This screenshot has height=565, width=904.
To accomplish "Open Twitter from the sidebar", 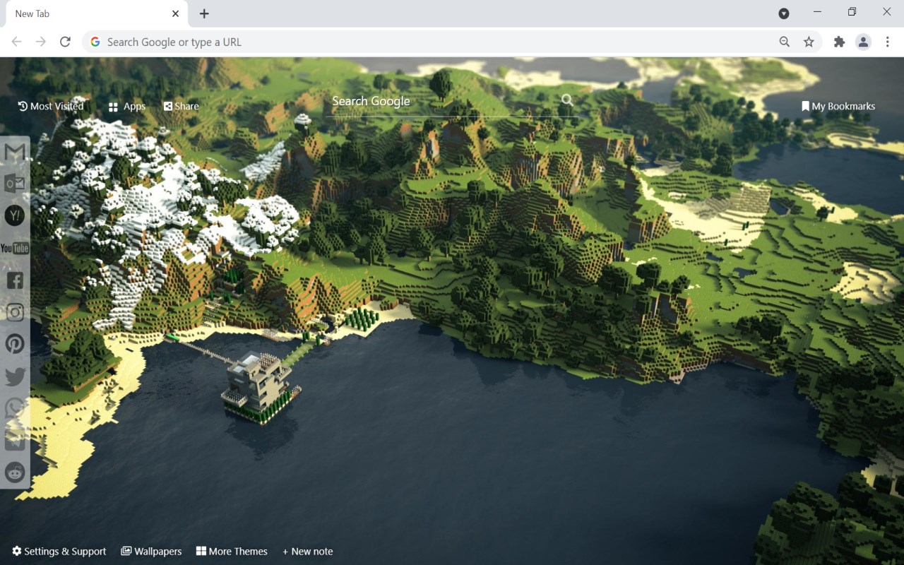I will coord(15,376).
